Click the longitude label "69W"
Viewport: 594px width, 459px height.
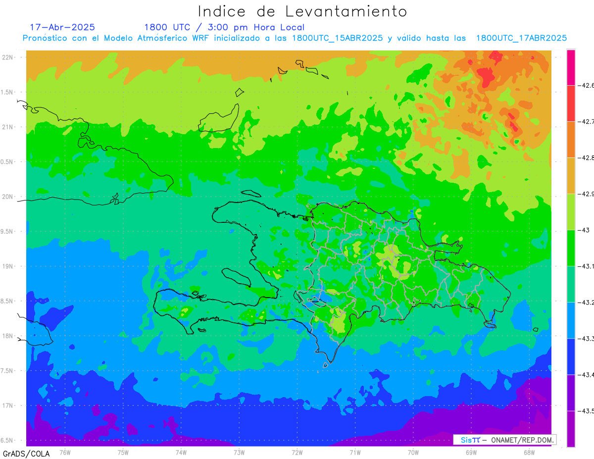[x=471, y=452]
